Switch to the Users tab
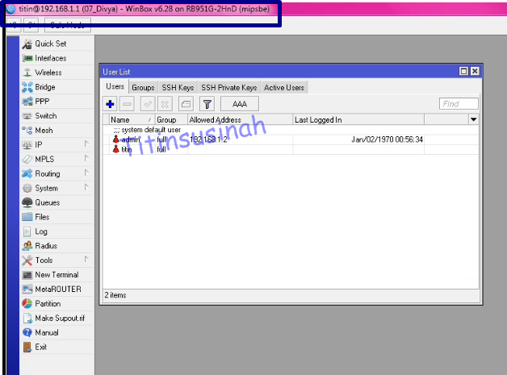The height and width of the screenshot is (375, 507). (x=115, y=86)
